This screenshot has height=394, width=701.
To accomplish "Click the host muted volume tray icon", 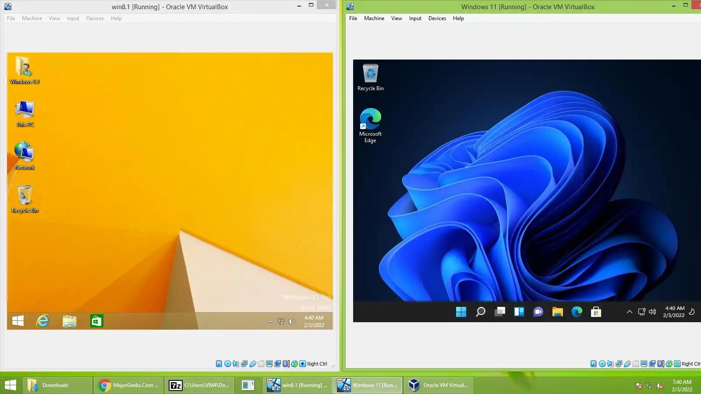I will click(660, 386).
